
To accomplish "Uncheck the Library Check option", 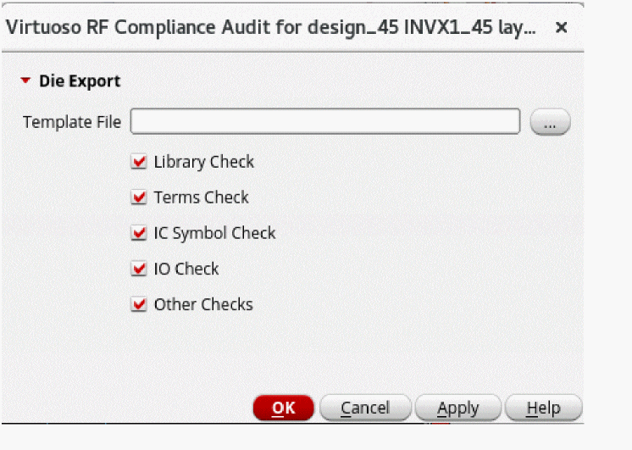I will (x=139, y=162).
